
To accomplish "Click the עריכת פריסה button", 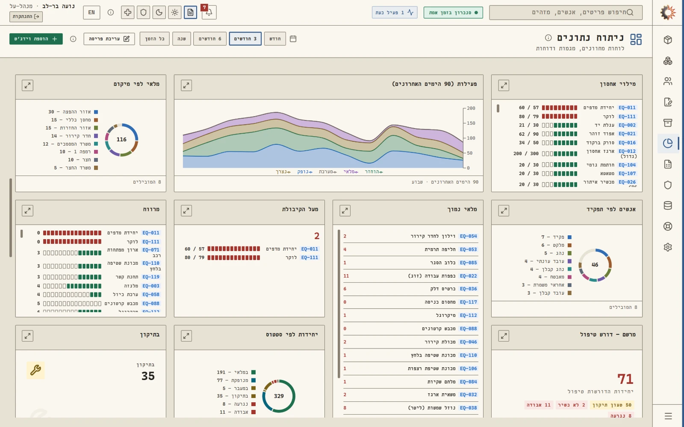I will [x=109, y=39].
